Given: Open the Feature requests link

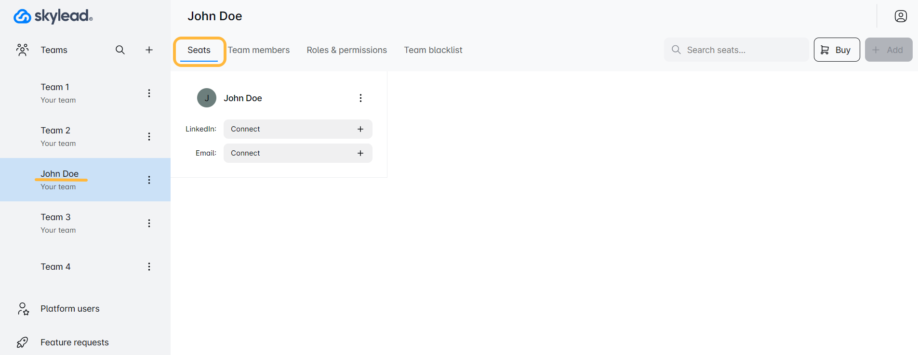Looking at the screenshot, I should tap(75, 342).
